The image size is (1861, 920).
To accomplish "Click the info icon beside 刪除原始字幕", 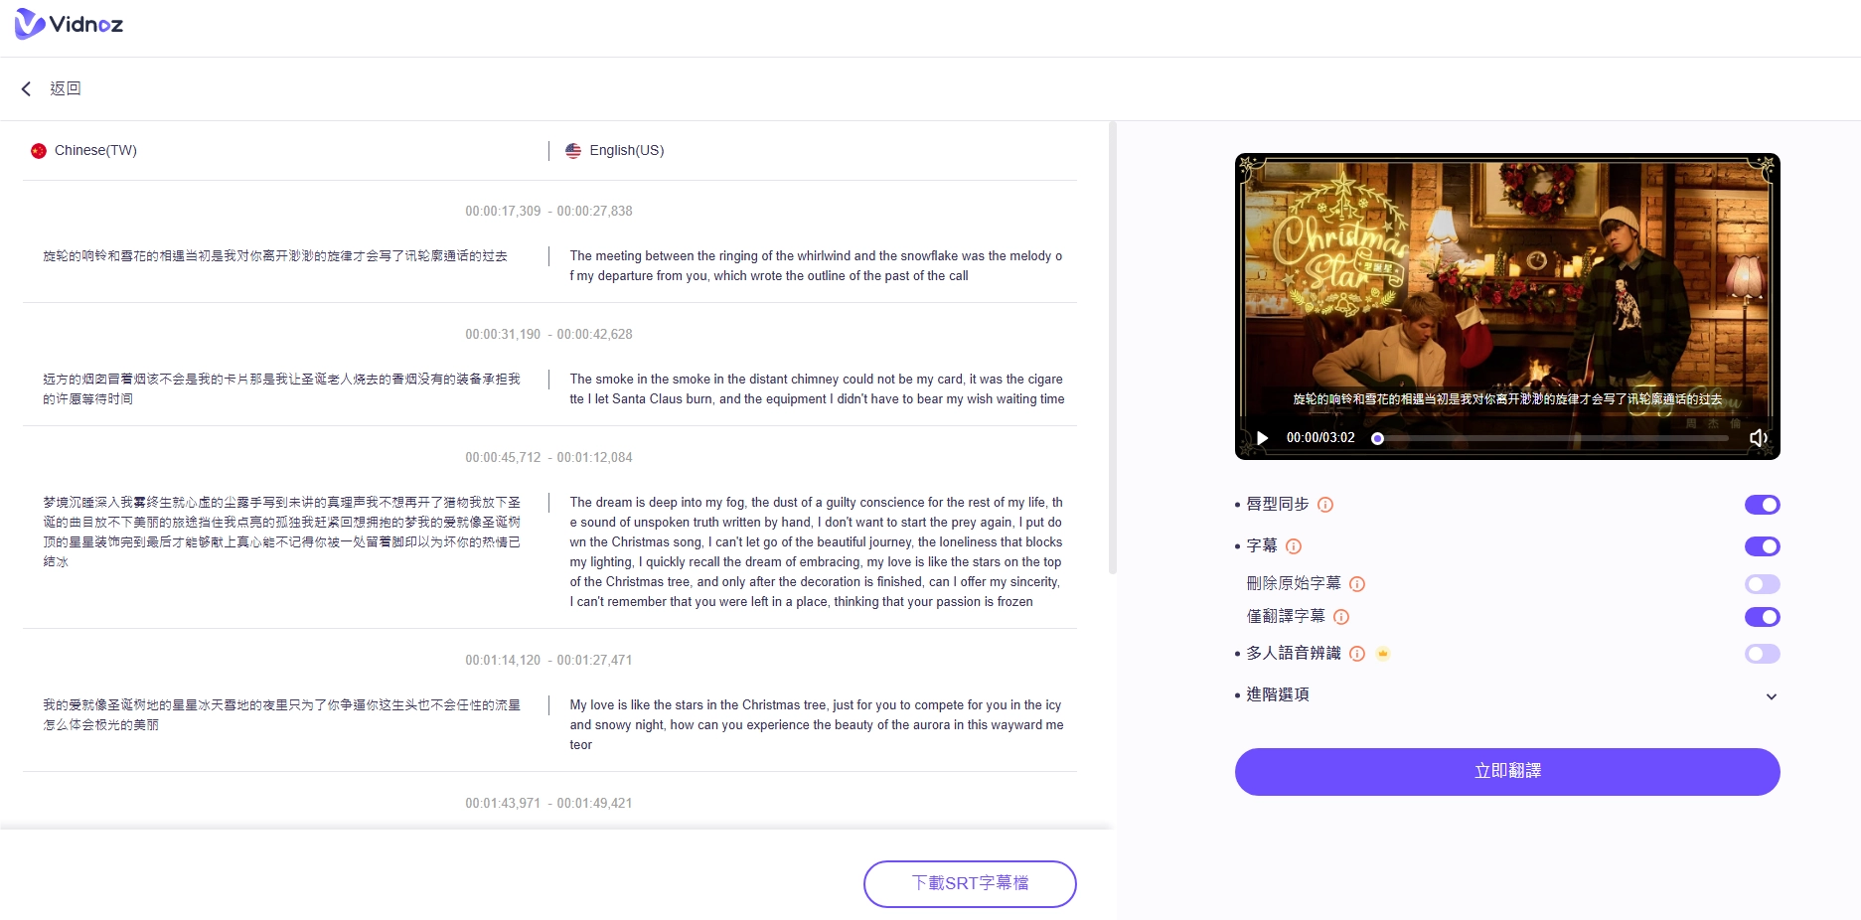I will 1357,584.
